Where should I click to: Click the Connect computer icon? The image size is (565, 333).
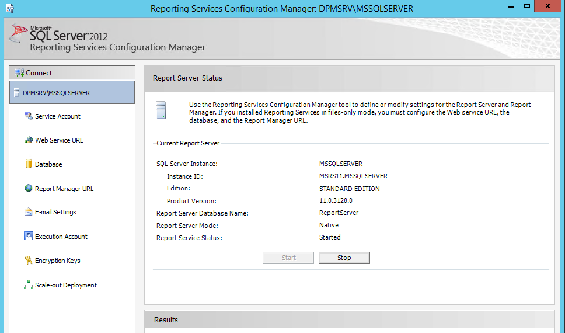click(x=19, y=73)
